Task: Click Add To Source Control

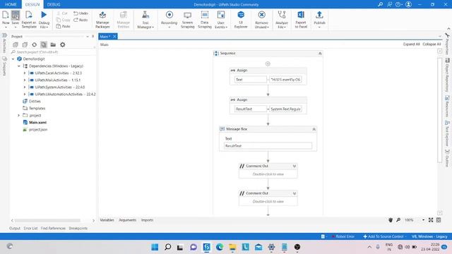Action: coord(384,236)
